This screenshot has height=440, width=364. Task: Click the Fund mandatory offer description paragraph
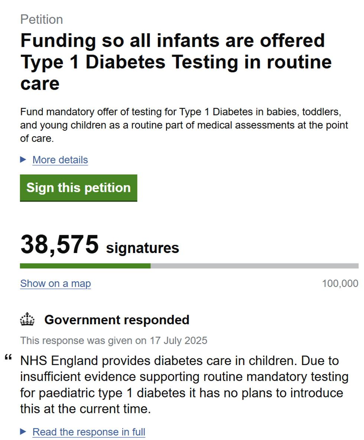click(x=184, y=125)
